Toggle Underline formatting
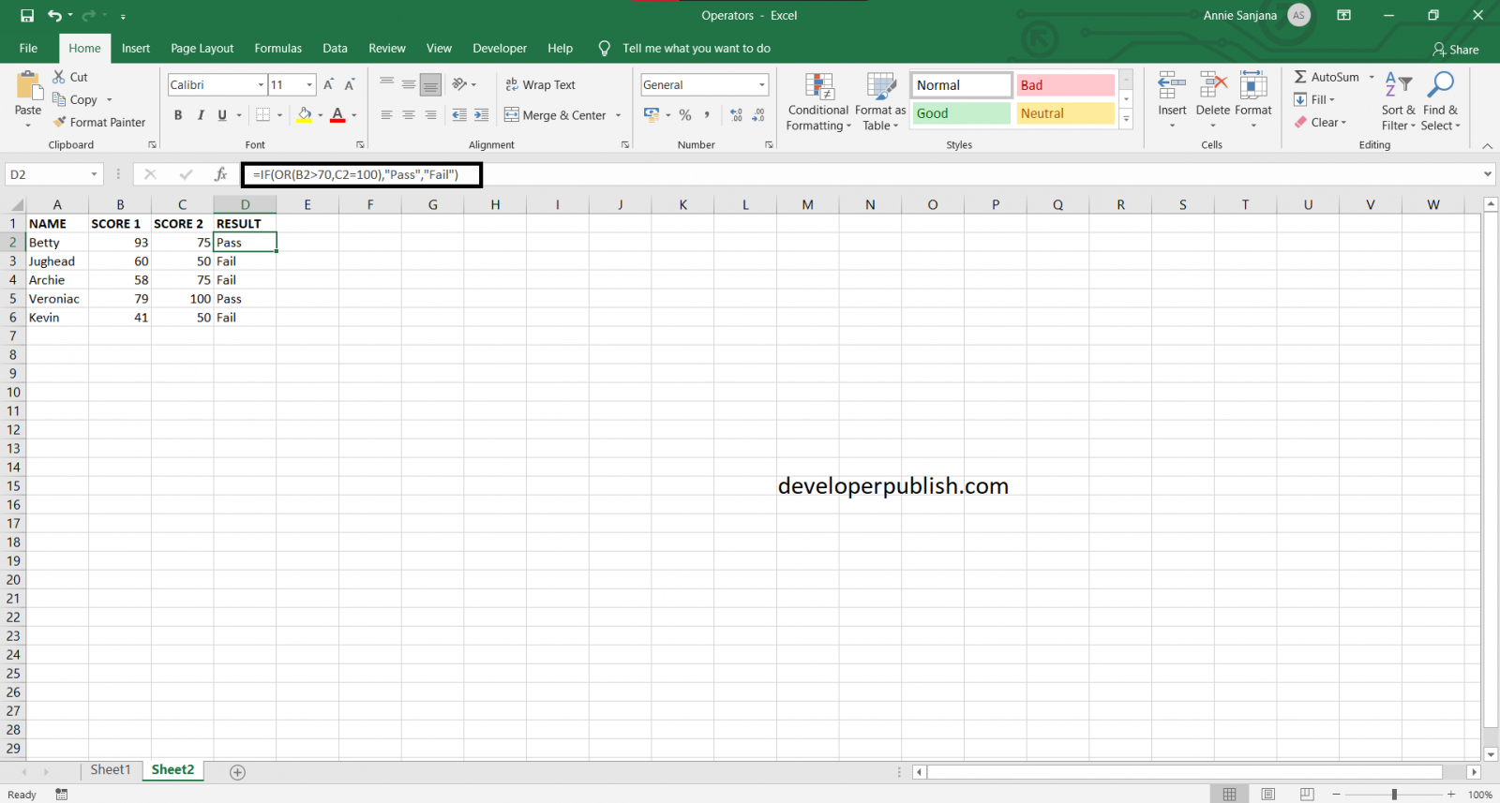This screenshot has width=1500, height=803. (222, 115)
